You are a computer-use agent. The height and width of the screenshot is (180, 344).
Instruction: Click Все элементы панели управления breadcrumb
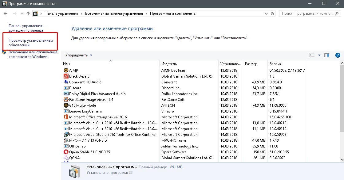click(x=114, y=13)
